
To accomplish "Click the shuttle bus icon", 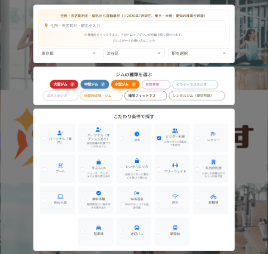I will click(137, 228).
